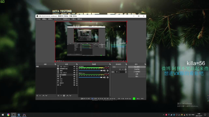Screen dimensions: 209x117
Task: Add a new source with plus icon
Action: click(x=58, y=96)
